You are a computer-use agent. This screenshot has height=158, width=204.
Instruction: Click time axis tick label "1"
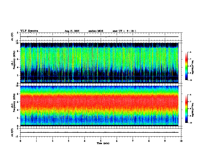[36, 141]
